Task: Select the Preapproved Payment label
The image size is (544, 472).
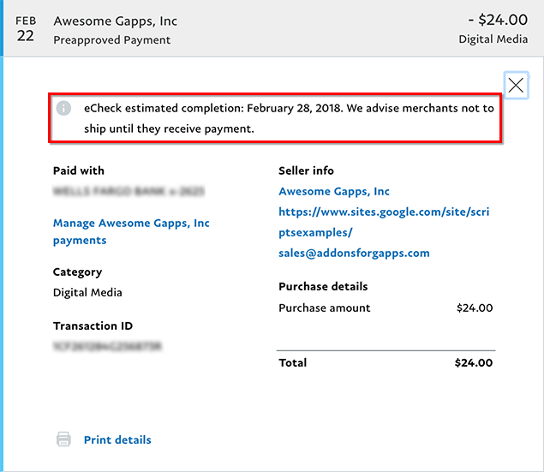Action: [111, 39]
